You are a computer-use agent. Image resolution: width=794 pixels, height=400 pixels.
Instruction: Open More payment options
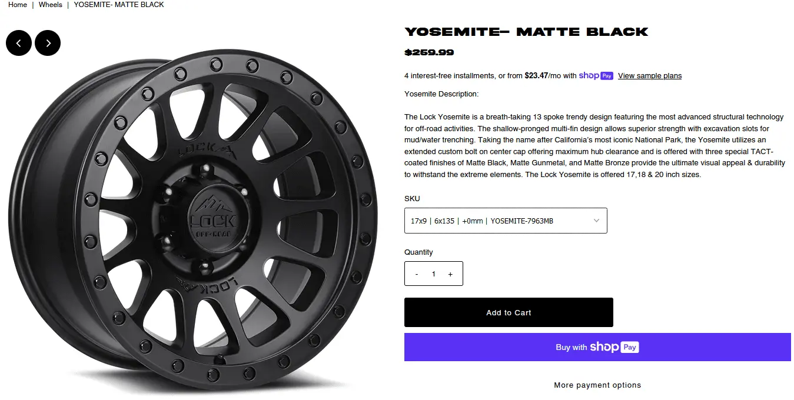pos(597,385)
